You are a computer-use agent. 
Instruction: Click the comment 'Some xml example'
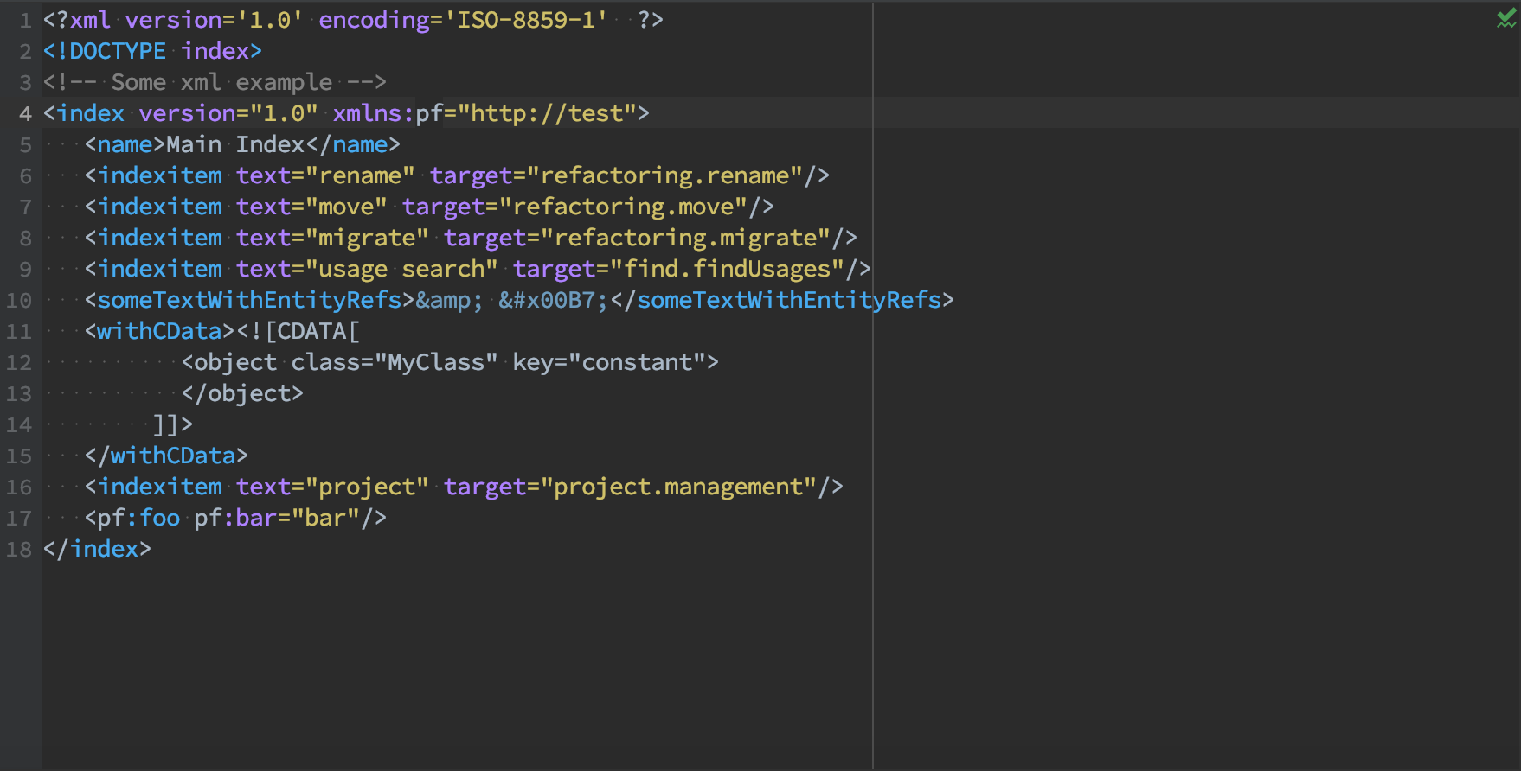[221, 82]
